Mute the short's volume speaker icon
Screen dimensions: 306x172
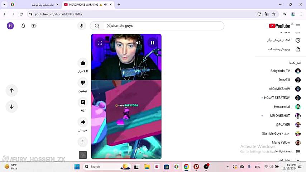(x=138, y=43)
